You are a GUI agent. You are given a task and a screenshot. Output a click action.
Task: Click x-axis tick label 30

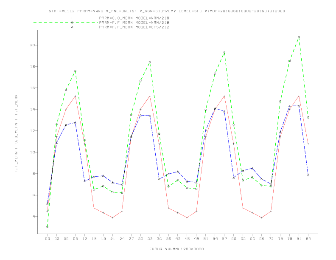[x=140, y=239]
